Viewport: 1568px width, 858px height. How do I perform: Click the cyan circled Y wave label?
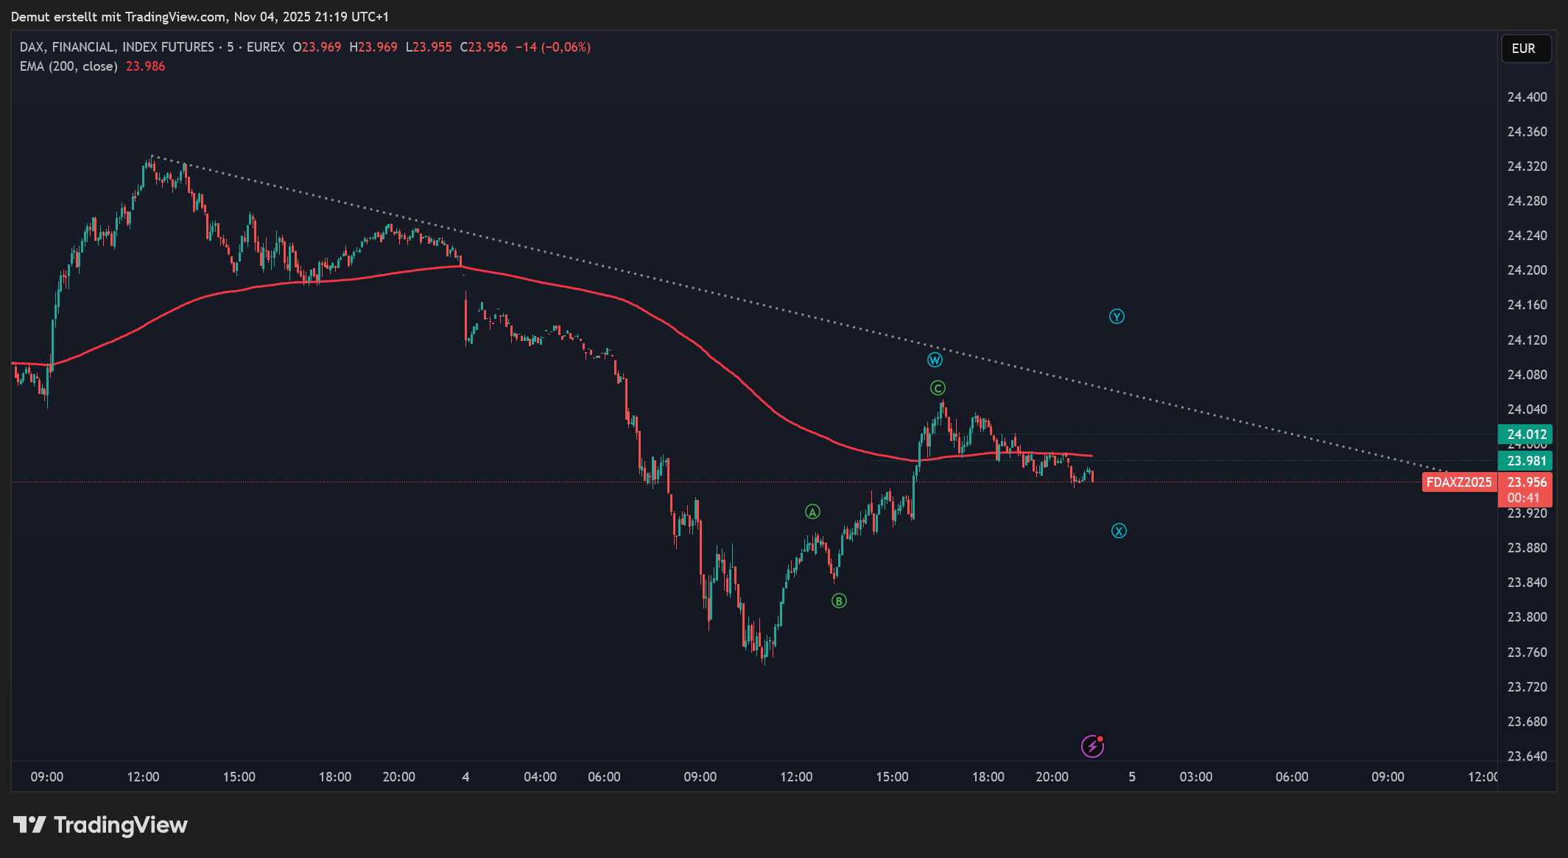[x=1117, y=317]
